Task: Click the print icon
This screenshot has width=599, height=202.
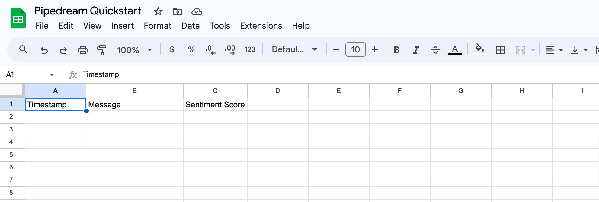Action: (82, 50)
